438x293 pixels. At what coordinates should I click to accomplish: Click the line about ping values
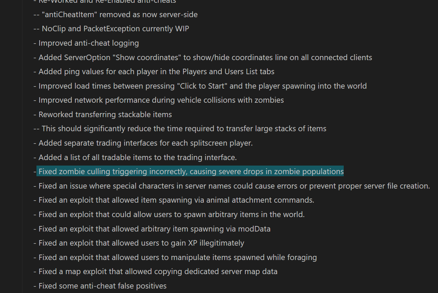pos(154,71)
